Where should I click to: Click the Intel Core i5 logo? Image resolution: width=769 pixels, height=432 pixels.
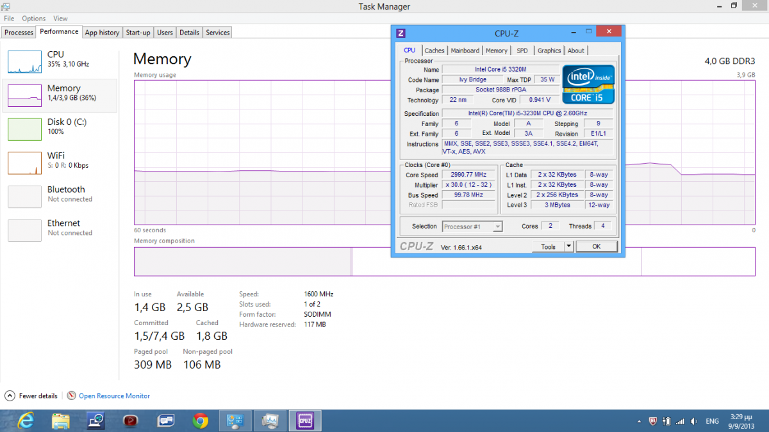(588, 84)
